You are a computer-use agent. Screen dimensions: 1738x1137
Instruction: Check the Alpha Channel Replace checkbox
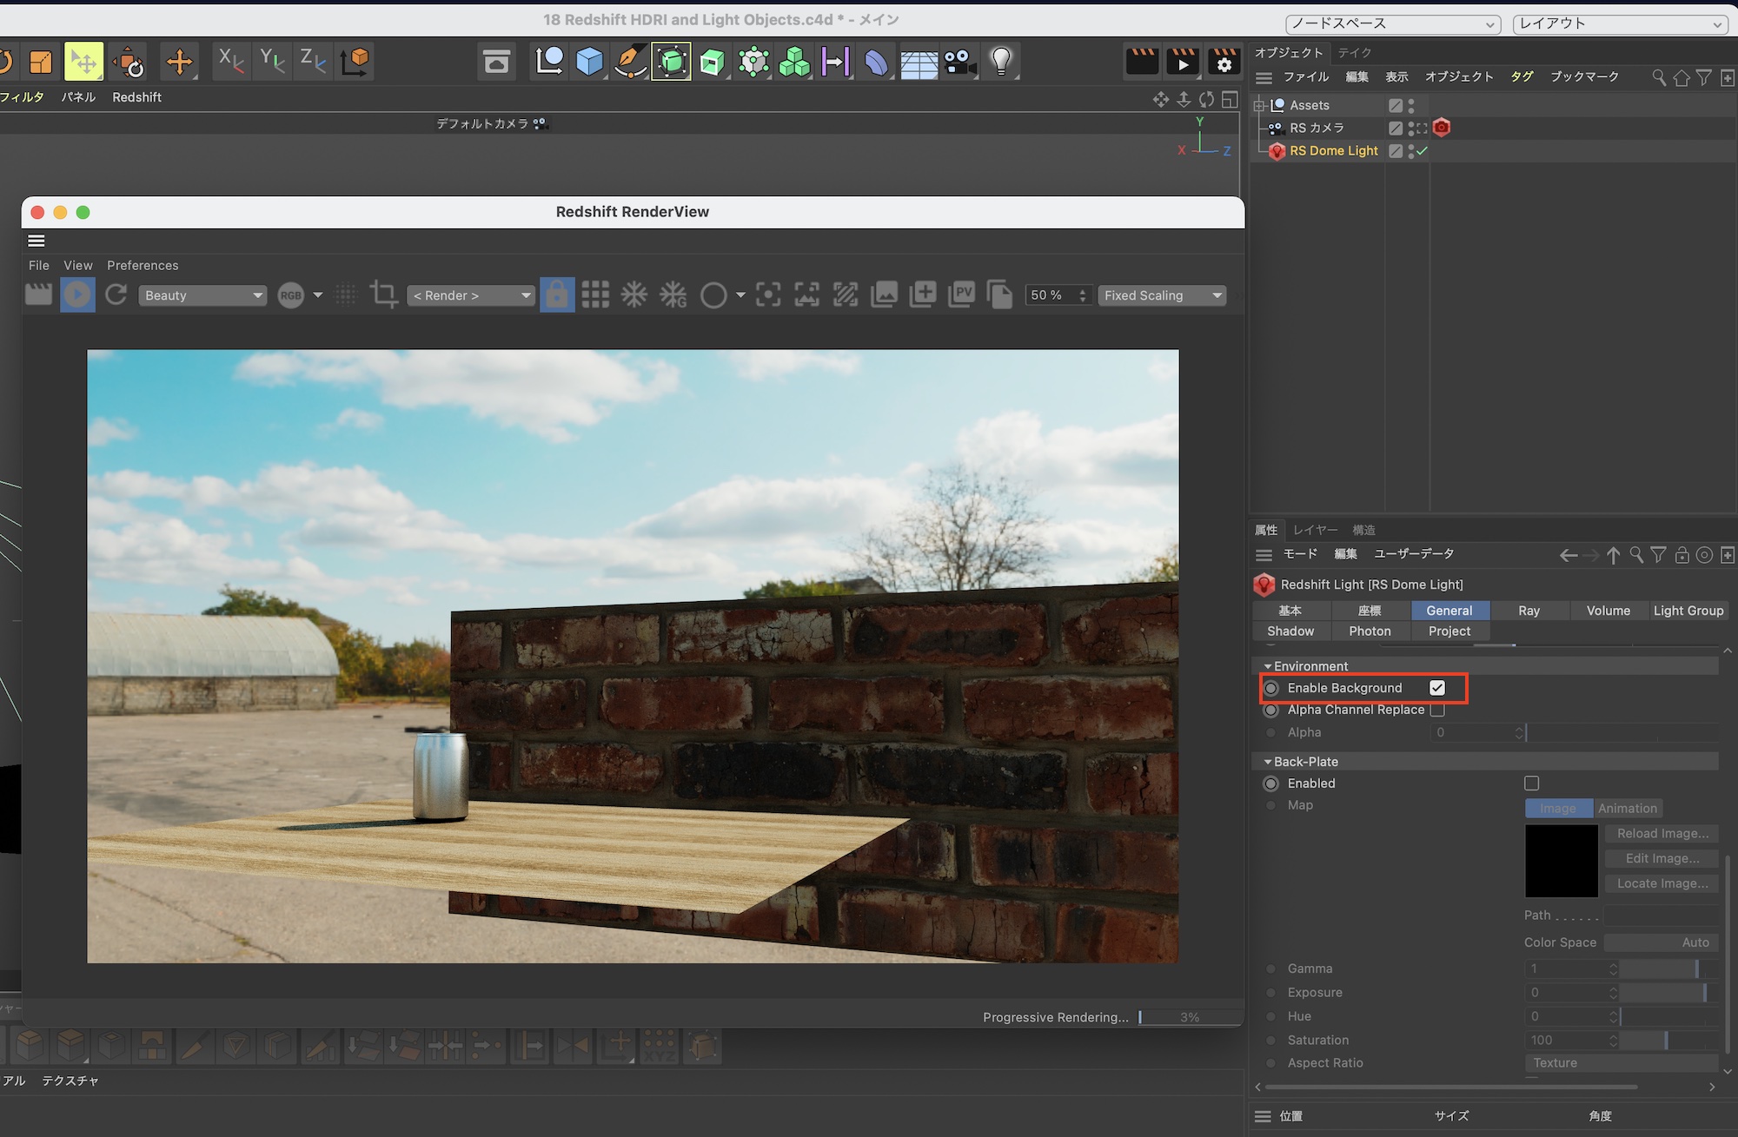pos(1437,710)
